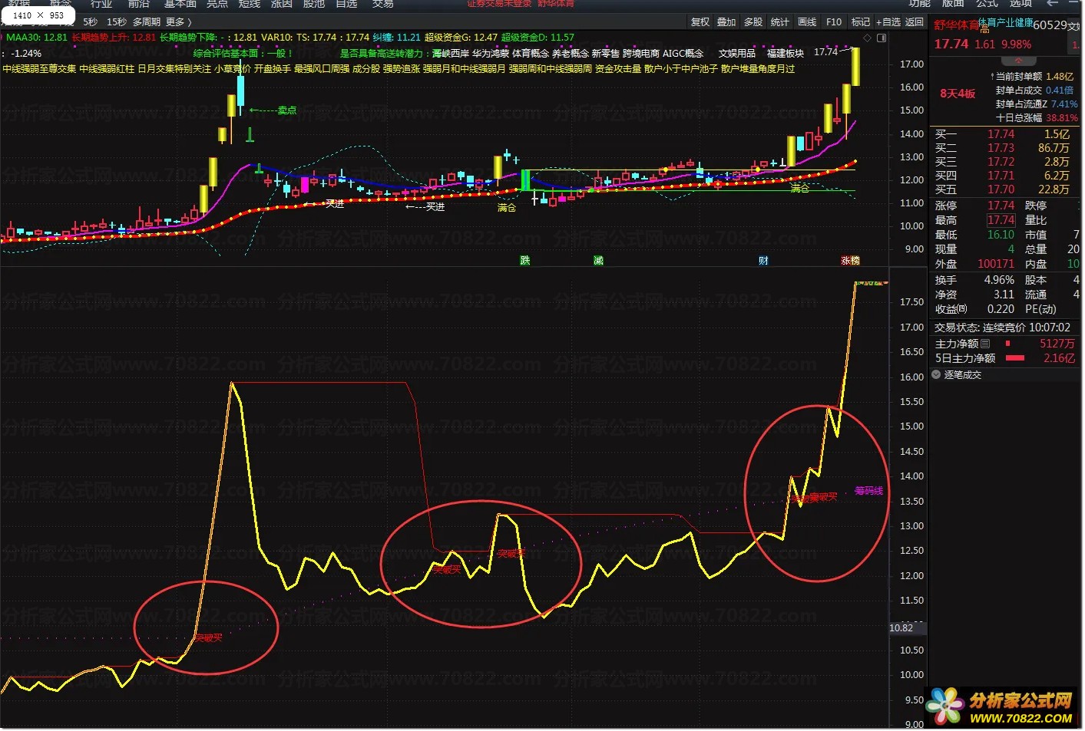
Task: Click the 返回 button
Action: [914, 22]
